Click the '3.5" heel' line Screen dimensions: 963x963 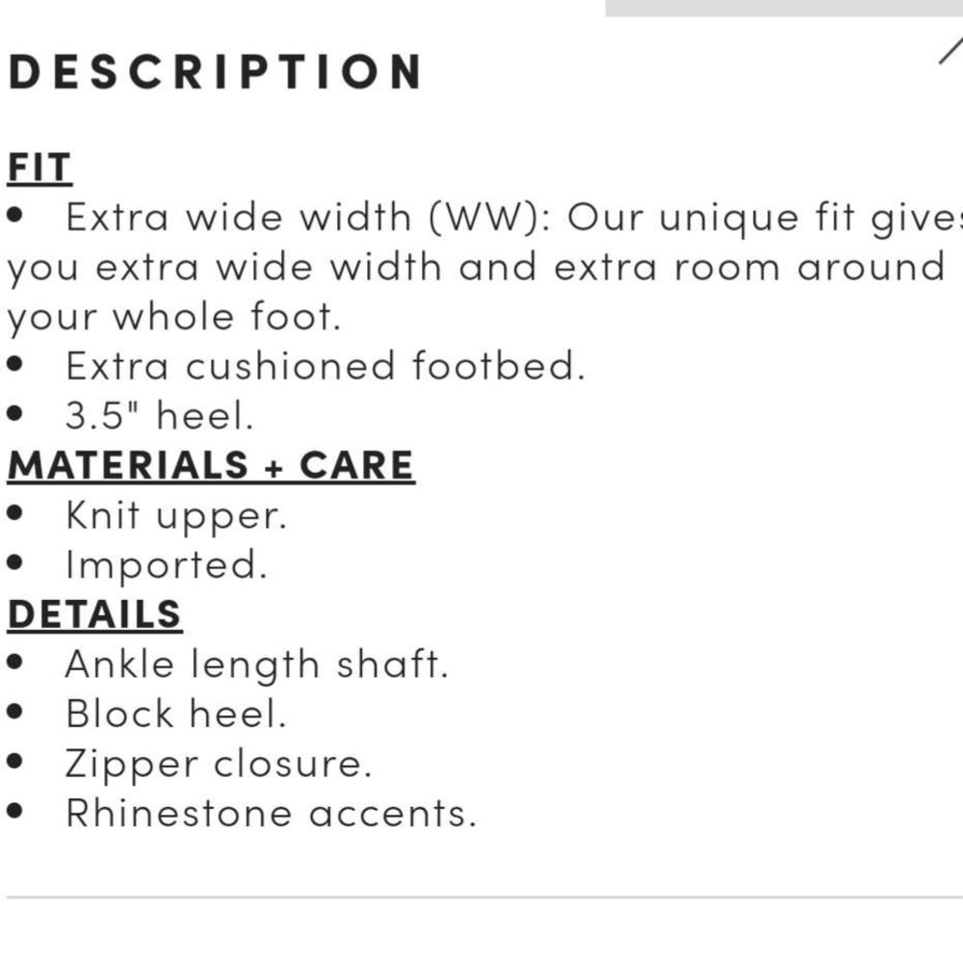(x=159, y=416)
